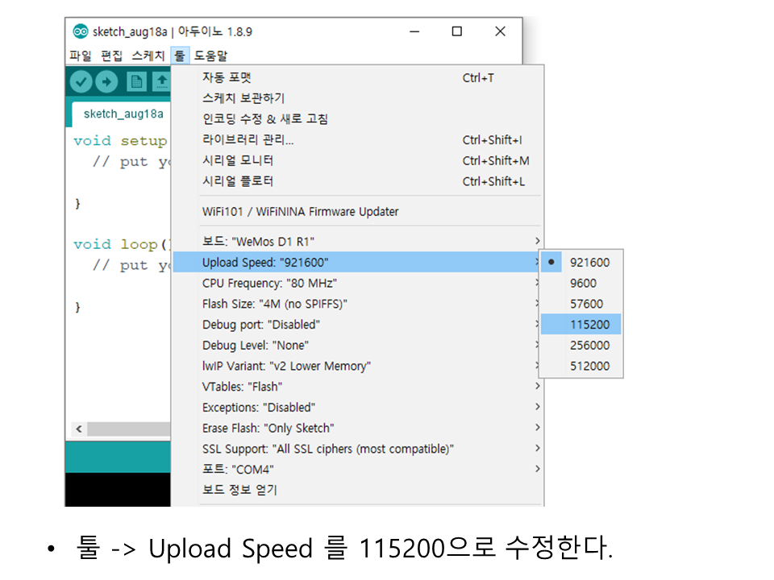Close the Arduino window
The height and width of the screenshot is (580, 774).
(x=500, y=31)
